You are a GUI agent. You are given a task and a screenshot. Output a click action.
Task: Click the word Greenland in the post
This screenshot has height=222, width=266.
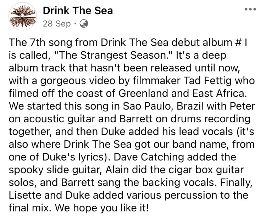click(x=143, y=93)
